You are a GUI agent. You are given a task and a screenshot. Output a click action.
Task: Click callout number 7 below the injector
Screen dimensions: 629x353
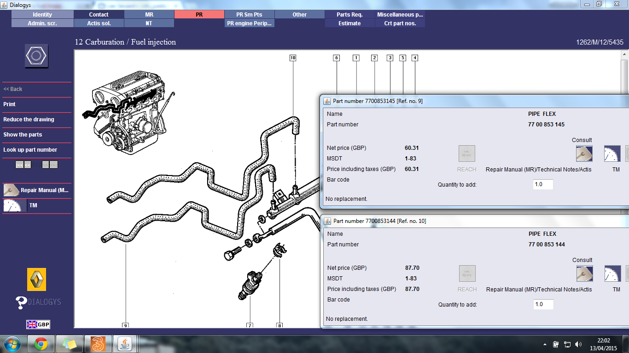250,325
